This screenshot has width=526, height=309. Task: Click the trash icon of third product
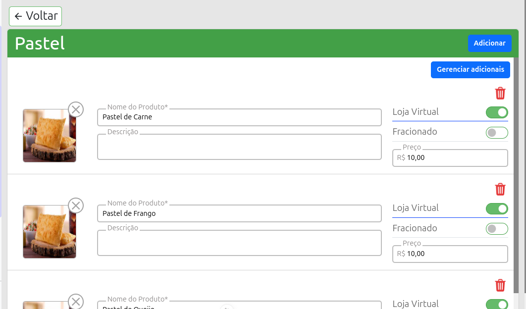(x=500, y=285)
